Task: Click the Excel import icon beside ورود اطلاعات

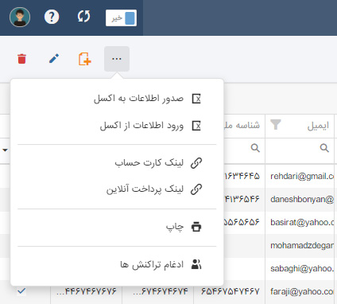Action: (x=196, y=126)
